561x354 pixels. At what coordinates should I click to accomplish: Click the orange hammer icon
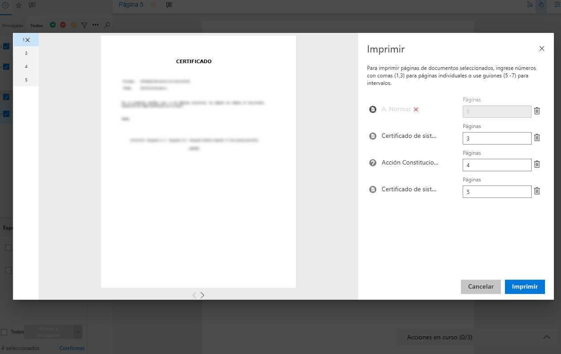click(74, 25)
